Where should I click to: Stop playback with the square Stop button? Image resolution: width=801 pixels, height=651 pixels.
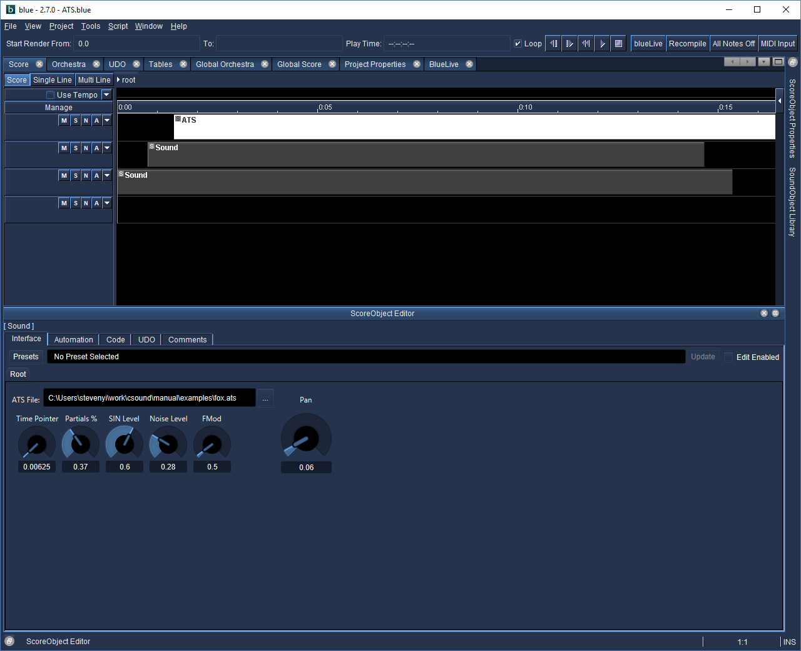[x=618, y=44]
